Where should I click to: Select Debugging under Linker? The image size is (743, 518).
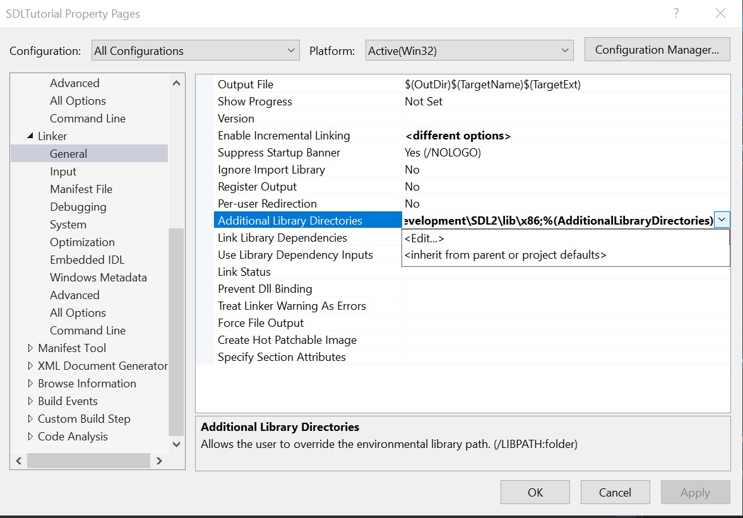pyautogui.click(x=78, y=207)
